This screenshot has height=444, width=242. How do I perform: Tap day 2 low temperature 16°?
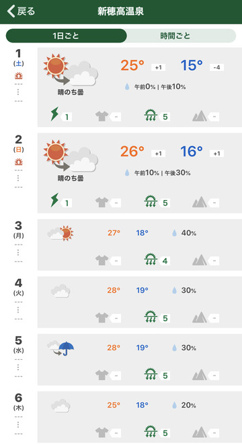[x=192, y=152]
